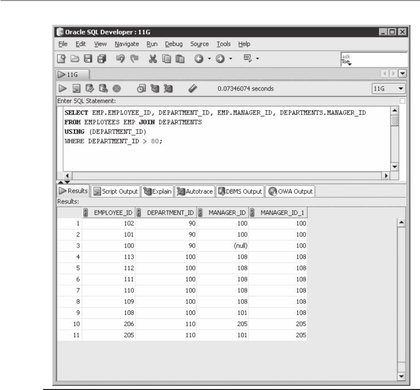Image resolution: width=420 pixels, height=390 pixels.
Task: Sort by the DEPARTMENT_ID column sort icon
Action: click(x=138, y=212)
